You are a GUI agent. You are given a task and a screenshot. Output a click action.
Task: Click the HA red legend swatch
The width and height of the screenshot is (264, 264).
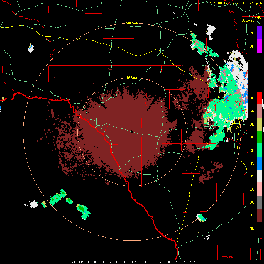[259, 98]
